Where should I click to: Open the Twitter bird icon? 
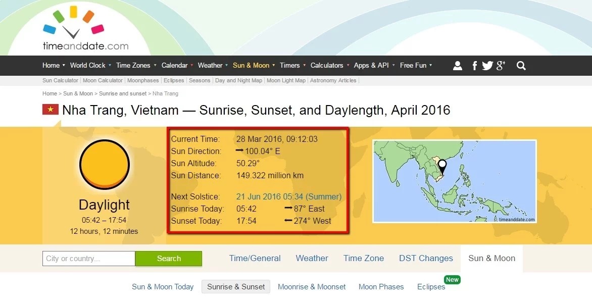coord(487,66)
